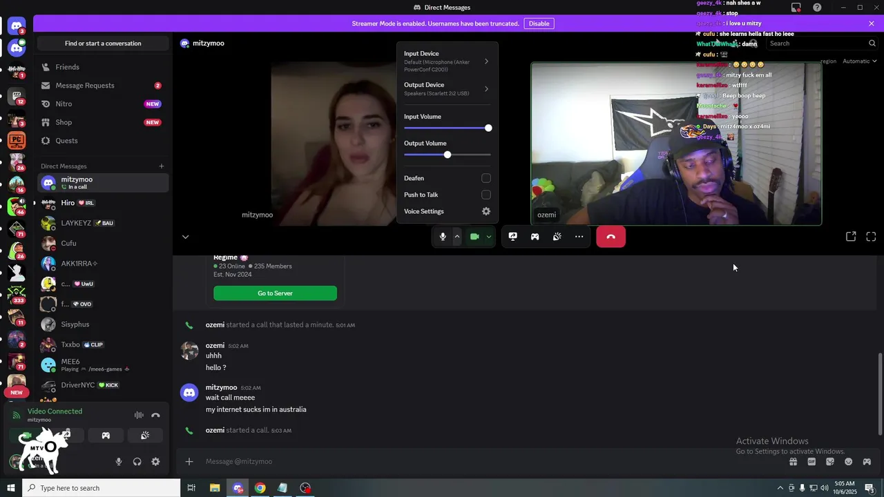Image resolution: width=884 pixels, height=497 pixels.
Task: Open DM with Sisyphus
Action: [x=103, y=324]
